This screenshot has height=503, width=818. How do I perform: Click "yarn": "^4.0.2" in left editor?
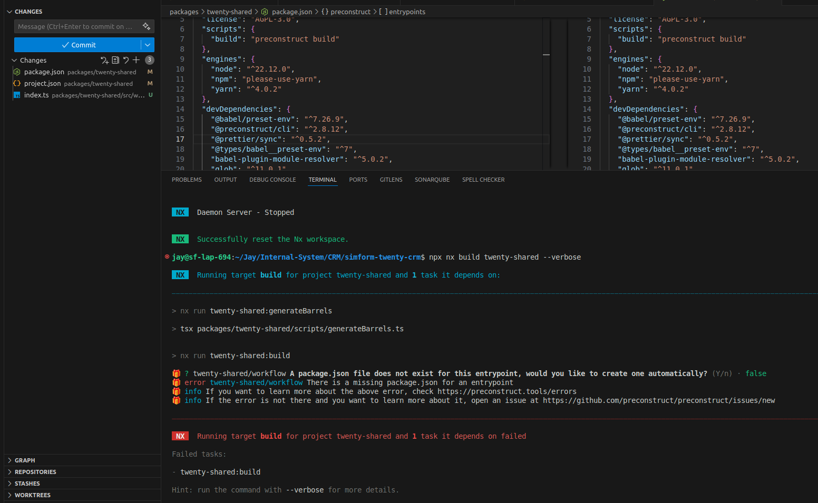[x=246, y=89]
